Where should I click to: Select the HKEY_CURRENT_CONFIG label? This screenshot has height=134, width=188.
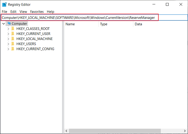point(35,49)
